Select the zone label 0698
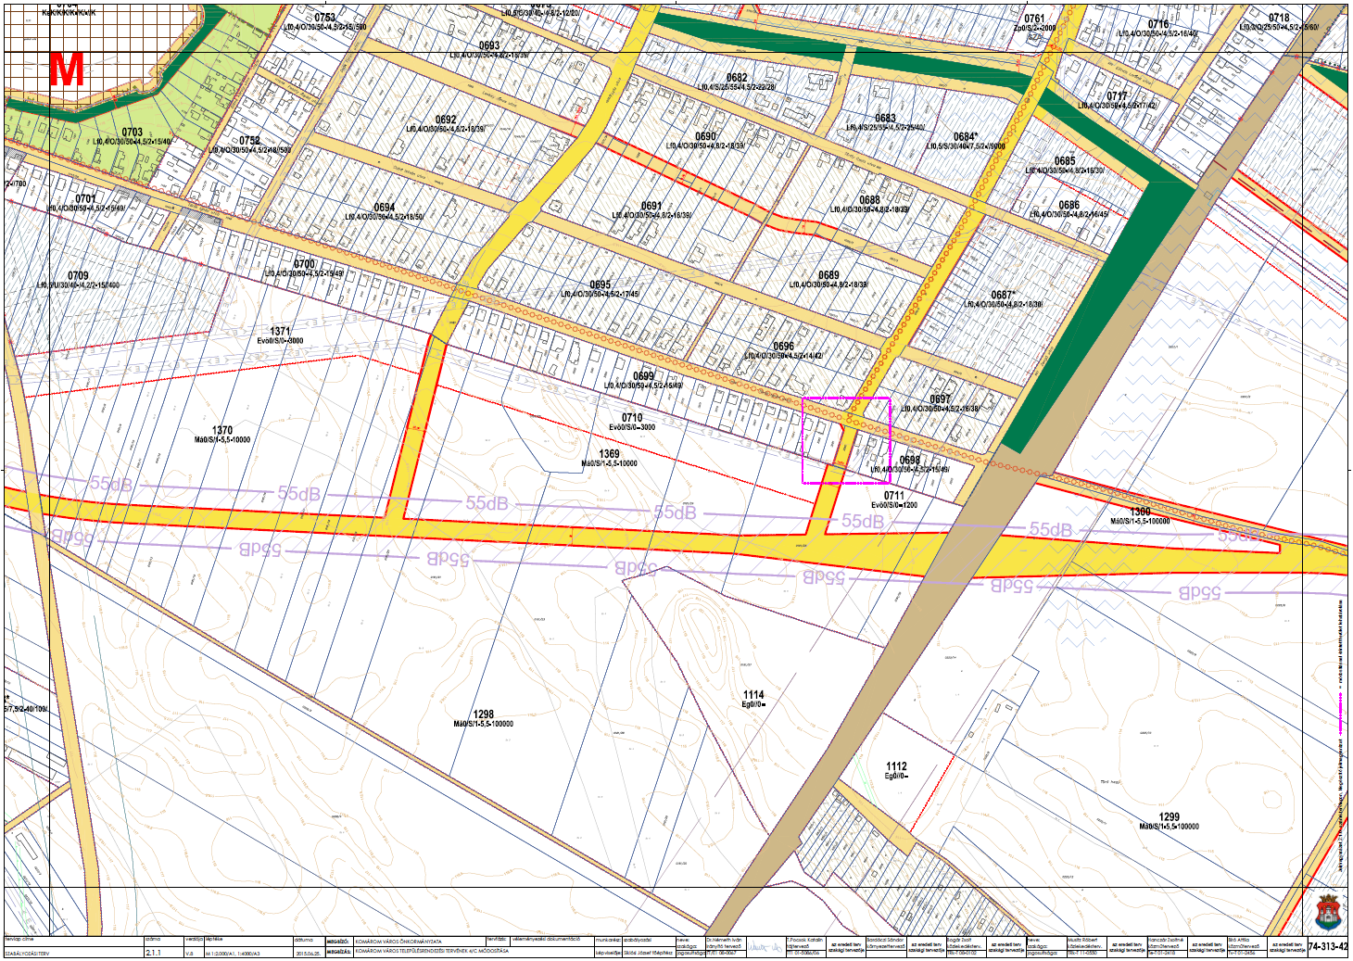Viewport: 1353px width, 961px height. click(910, 460)
